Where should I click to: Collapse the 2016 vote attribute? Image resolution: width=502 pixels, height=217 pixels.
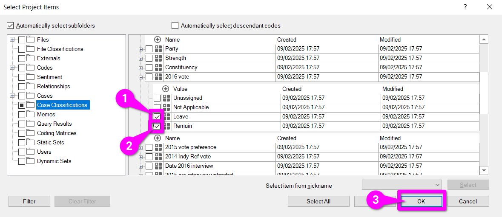click(141, 77)
